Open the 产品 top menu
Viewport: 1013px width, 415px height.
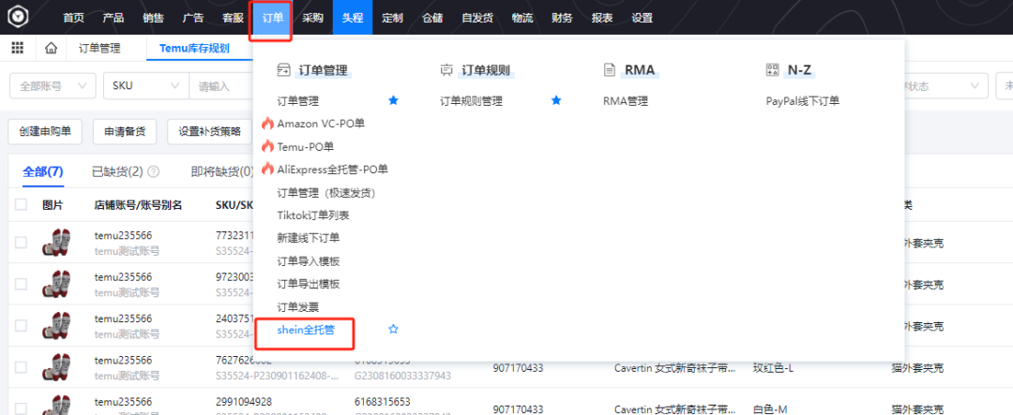point(113,18)
